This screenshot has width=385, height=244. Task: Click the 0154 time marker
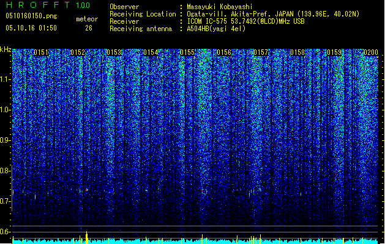(151, 52)
